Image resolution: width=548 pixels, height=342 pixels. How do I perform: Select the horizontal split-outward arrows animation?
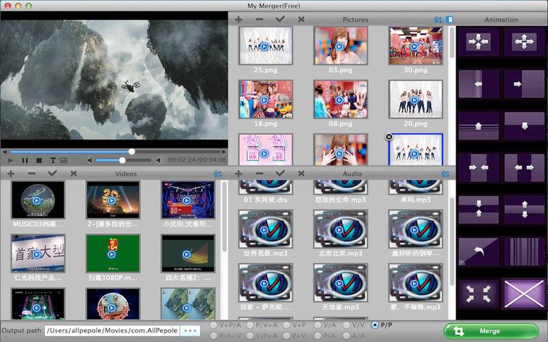[x=524, y=168]
